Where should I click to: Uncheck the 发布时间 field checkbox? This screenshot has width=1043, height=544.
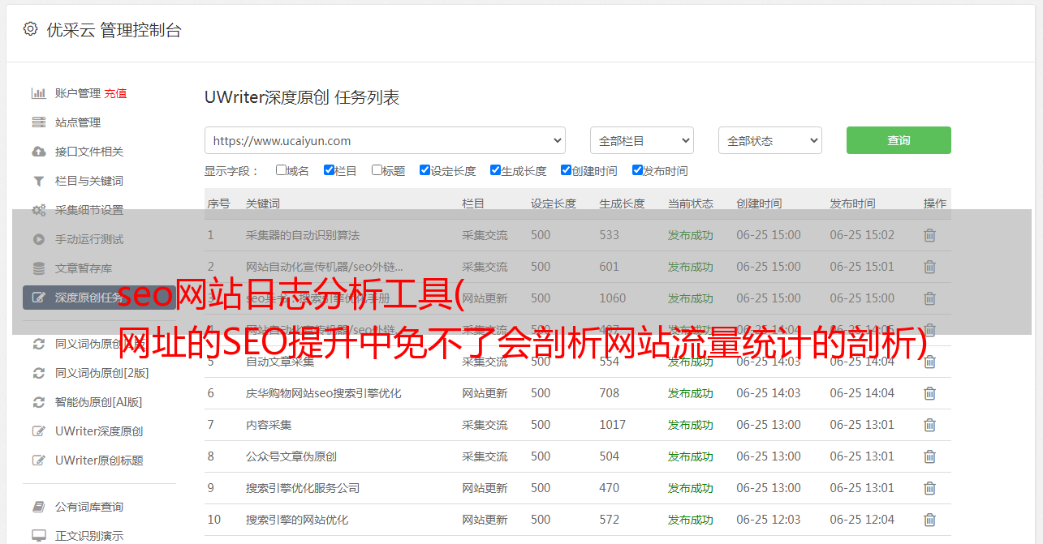click(637, 170)
